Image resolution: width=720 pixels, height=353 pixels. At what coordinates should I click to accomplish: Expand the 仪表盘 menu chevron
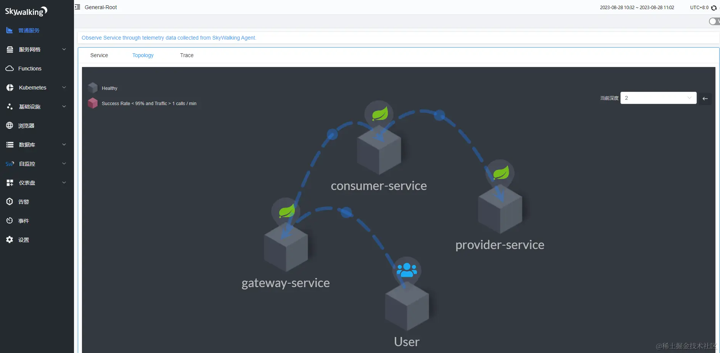point(64,182)
